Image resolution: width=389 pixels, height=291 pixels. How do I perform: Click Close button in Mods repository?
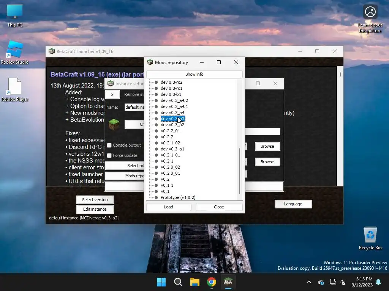coord(219,207)
